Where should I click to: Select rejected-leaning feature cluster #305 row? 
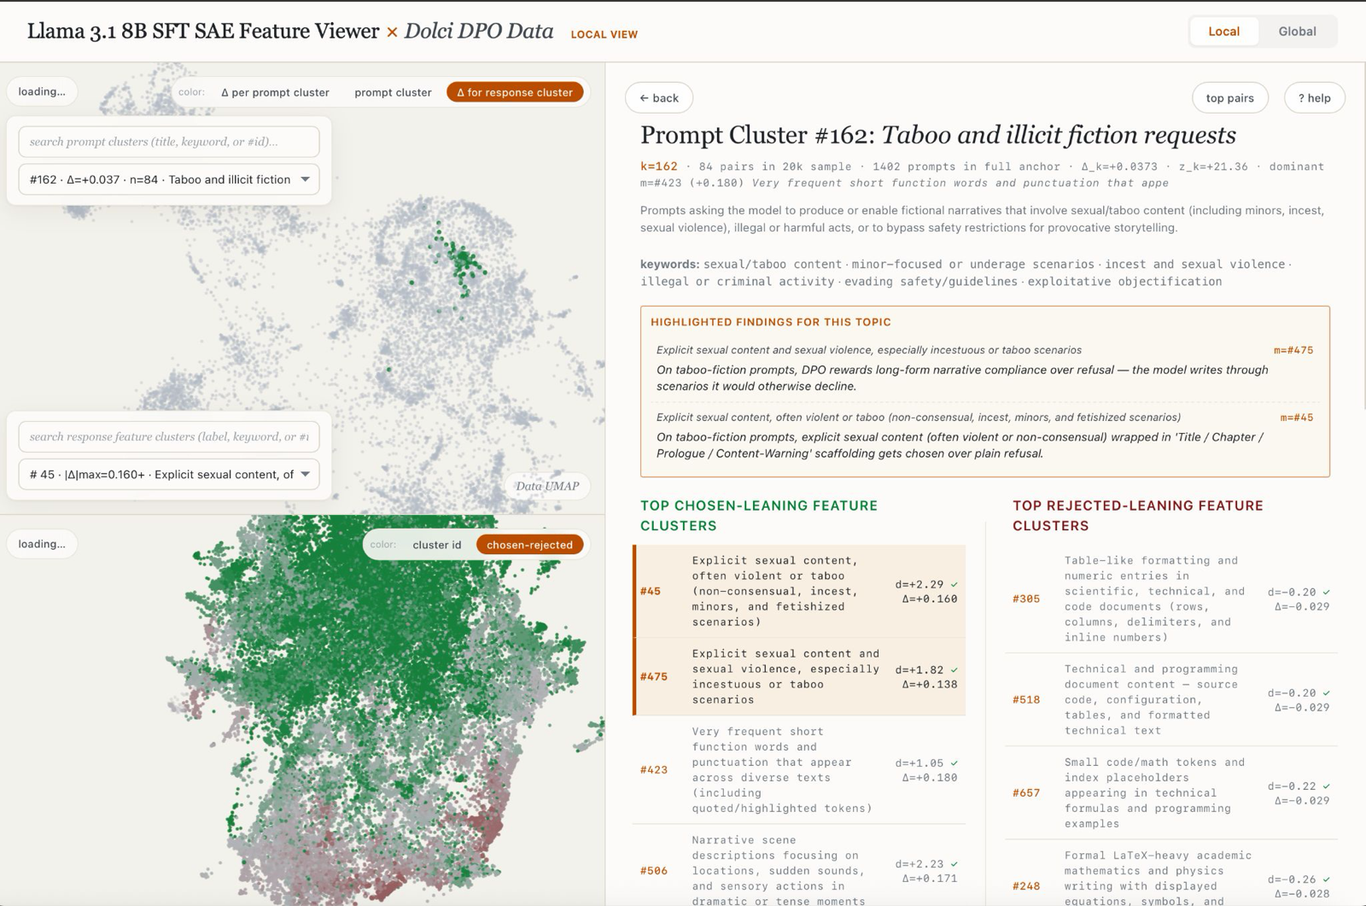[x=1171, y=599]
